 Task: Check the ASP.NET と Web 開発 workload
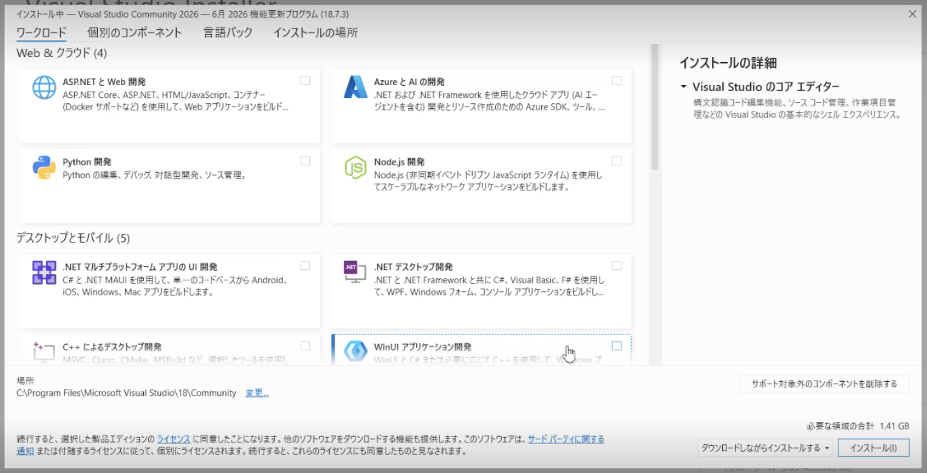pyautogui.click(x=305, y=80)
